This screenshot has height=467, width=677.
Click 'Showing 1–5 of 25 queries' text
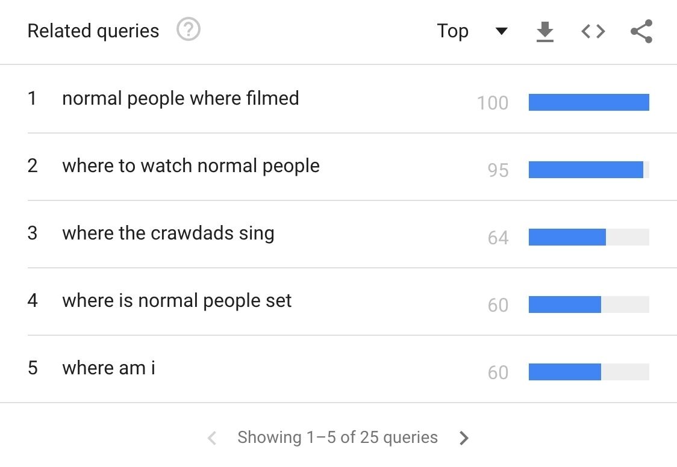pyautogui.click(x=337, y=438)
